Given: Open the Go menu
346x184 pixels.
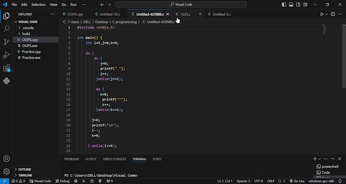Looking at the screenshot, I should pyautogui.click(x=64, y=5).
